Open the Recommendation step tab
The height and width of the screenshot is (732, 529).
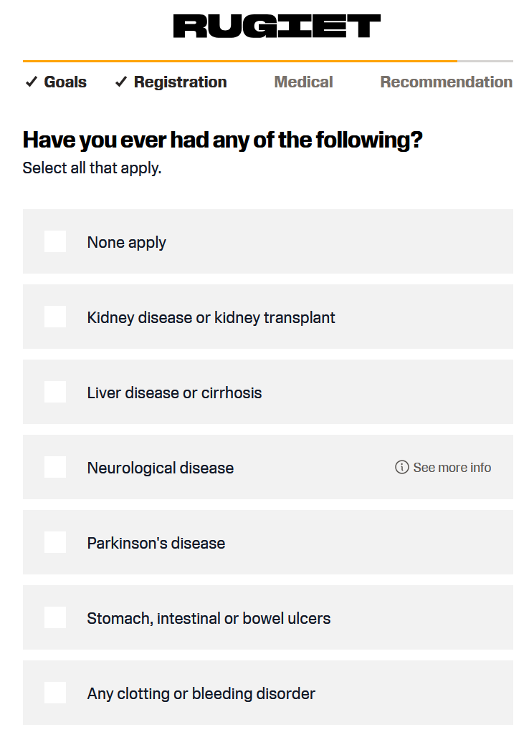tap(447, 82)
